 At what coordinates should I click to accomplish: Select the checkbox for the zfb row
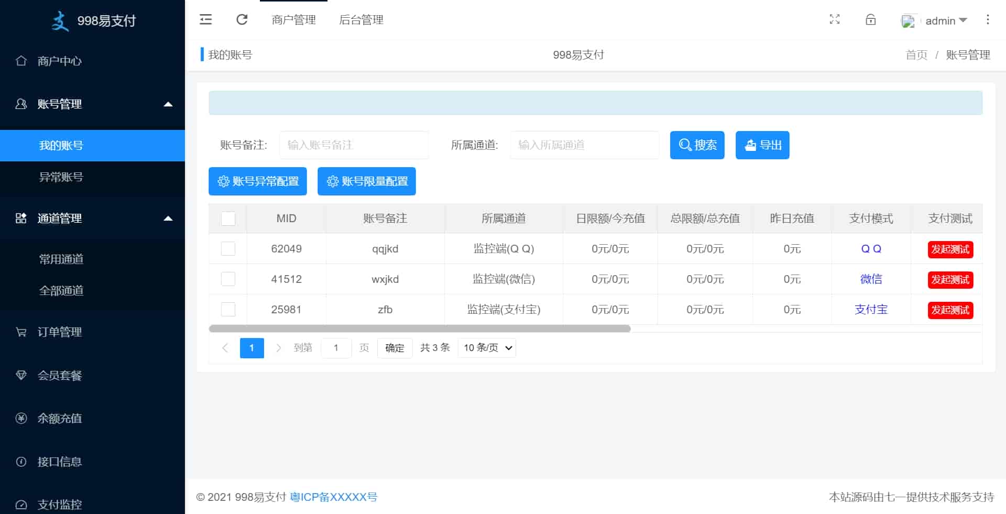tap(228, 310)
